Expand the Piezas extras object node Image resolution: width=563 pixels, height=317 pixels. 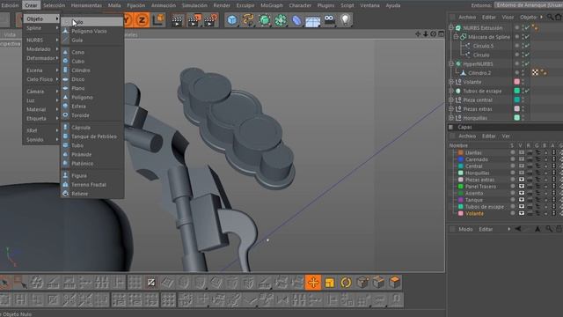coord(451,109)
